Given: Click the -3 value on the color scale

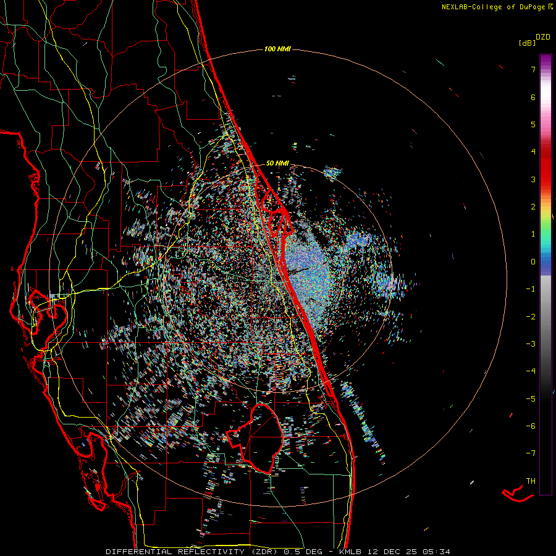Looking at the screenshot, I should [531, 344].
